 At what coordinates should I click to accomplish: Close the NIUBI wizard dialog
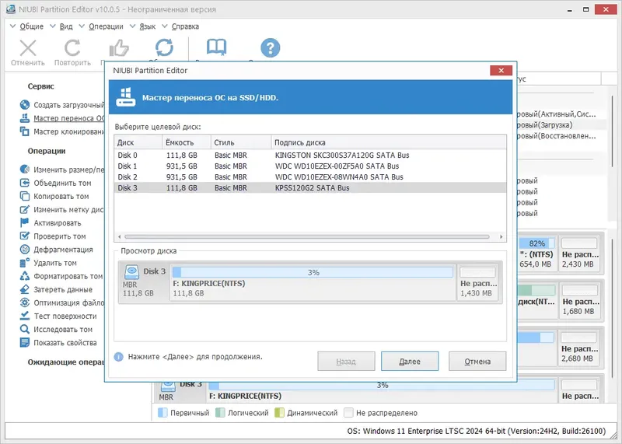tap(501, 70)
